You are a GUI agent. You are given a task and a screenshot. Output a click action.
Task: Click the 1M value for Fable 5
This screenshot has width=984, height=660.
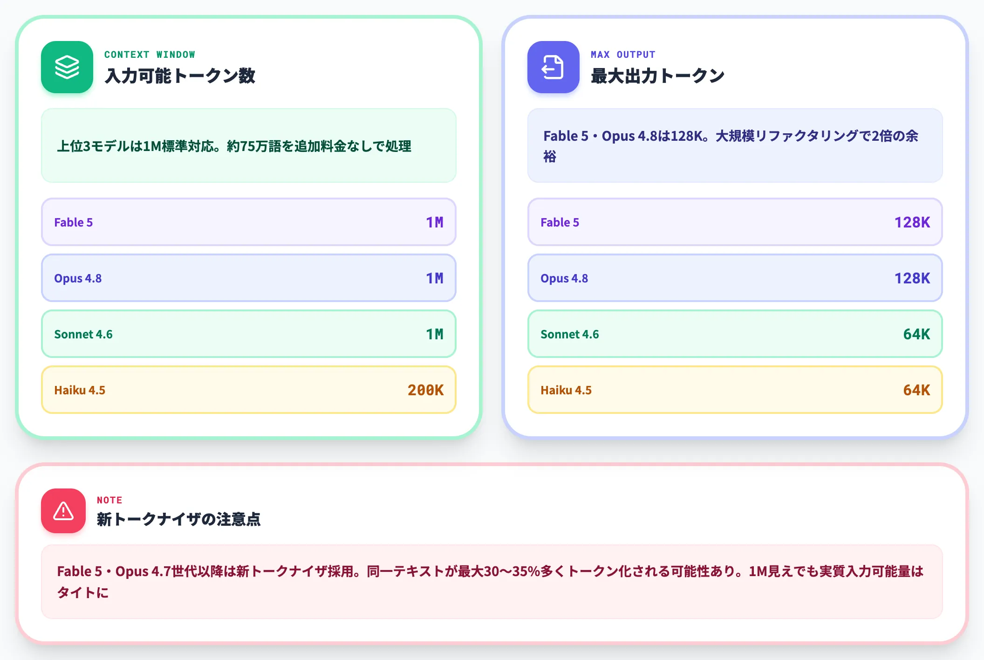435,222
